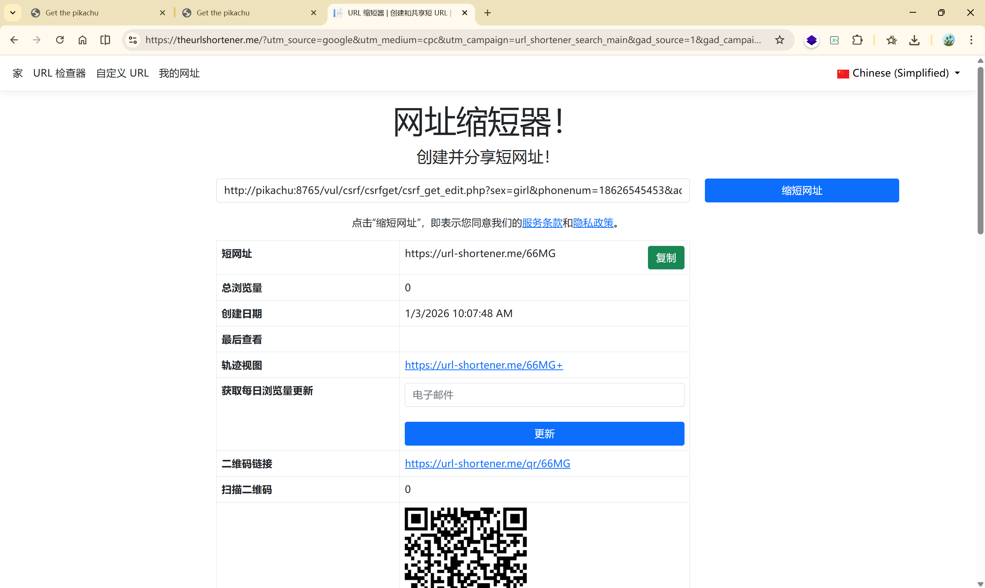Click the 电子邮件 email input field
The height and width of the screenshot is (588, 985).
click(544, 395)
